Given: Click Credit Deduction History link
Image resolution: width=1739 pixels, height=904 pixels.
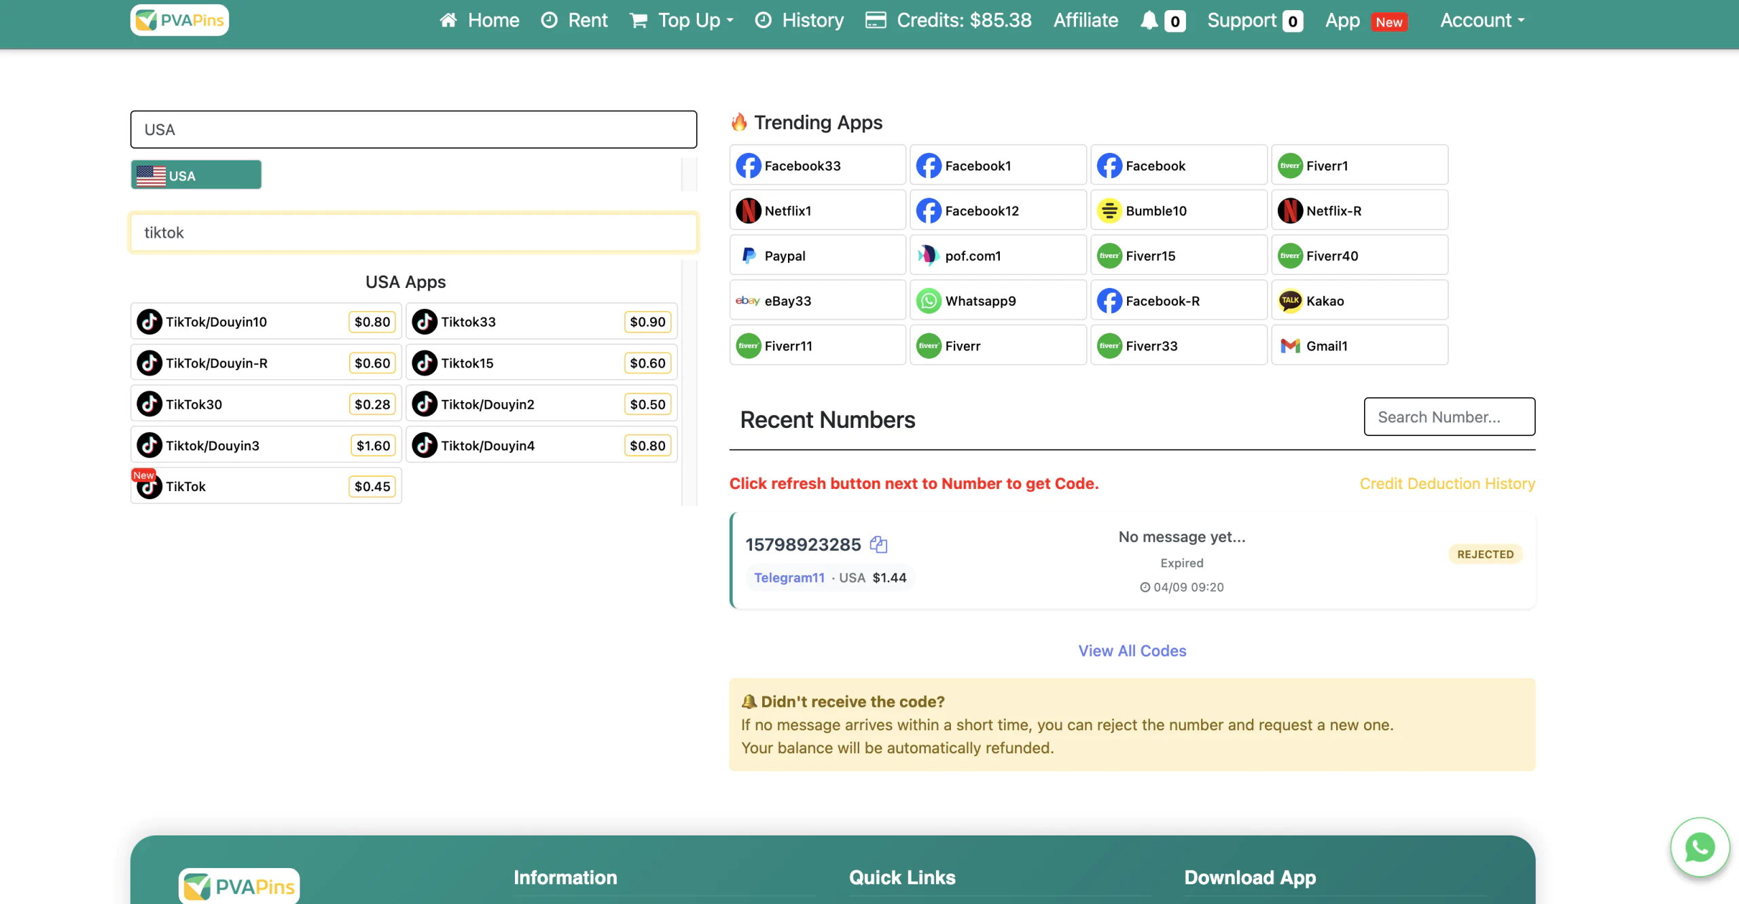Looking at the screenshot, I should (x=1448, y=483).
